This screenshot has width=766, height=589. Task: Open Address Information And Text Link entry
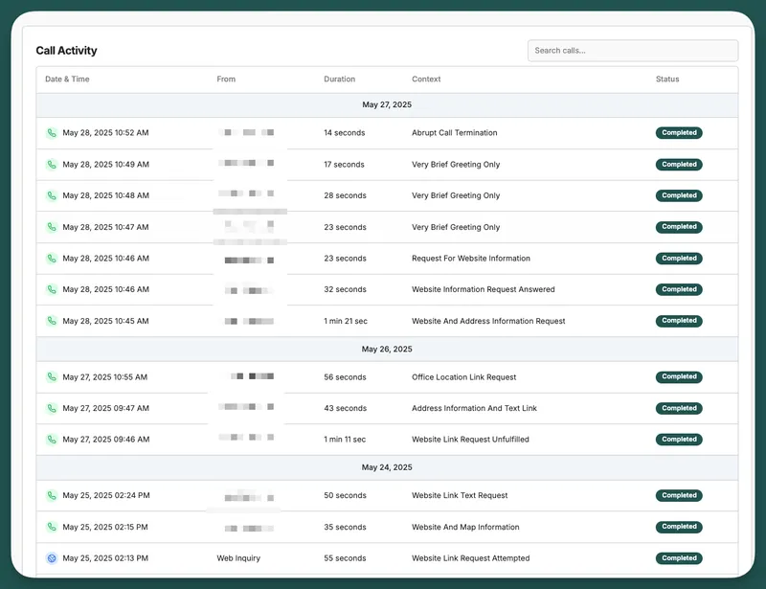pyautogui.click(x=474, y=408)
